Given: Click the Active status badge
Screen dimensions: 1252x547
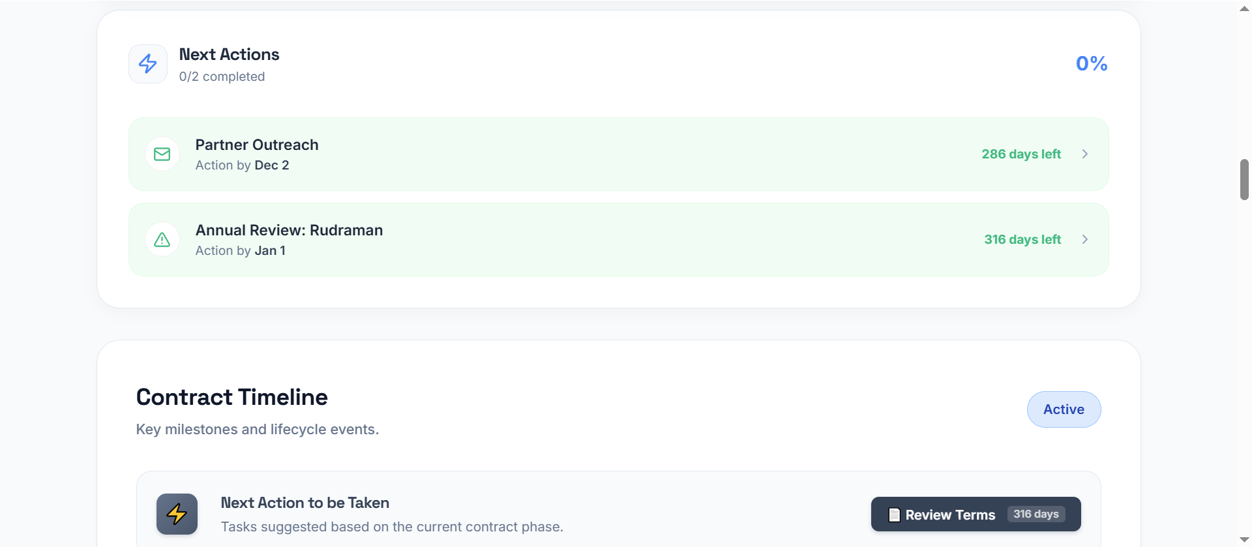Looking at the screenshot, I should 1064,409.
